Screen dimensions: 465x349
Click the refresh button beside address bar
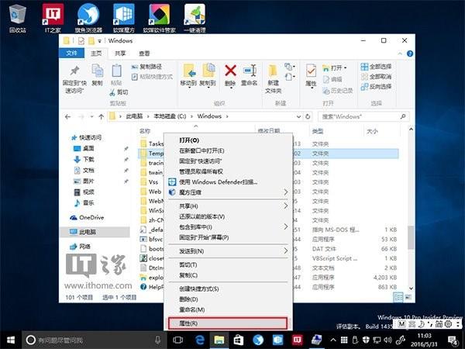coord(308,116)
